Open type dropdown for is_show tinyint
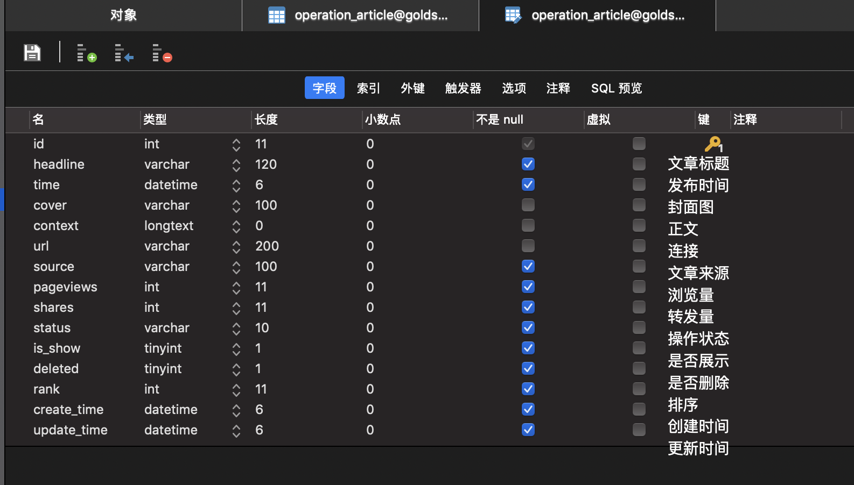The height and width of the screenshot is (485, 854). click(x=236, y=349)
